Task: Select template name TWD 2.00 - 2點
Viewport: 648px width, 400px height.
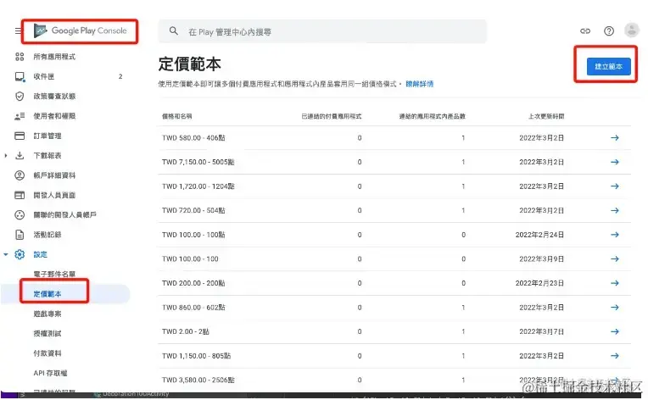Action: pyautogui.click(x=186, y=331)
